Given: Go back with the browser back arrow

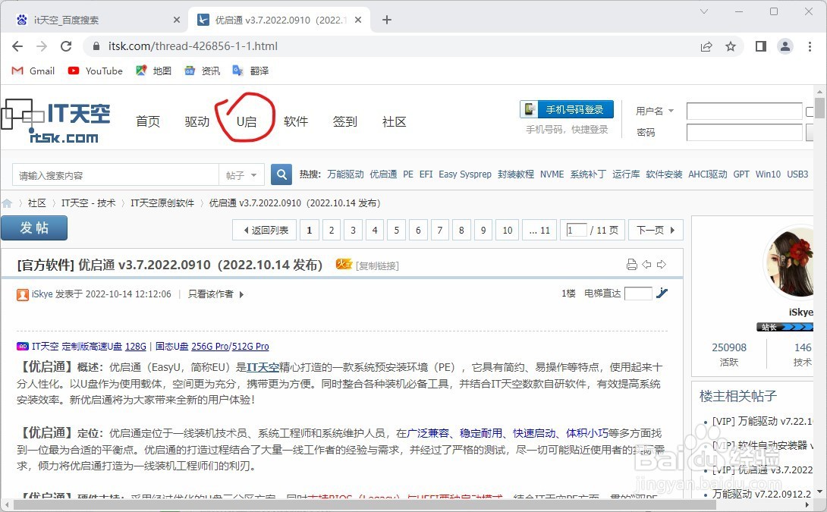Looking at the screenshot, I should pyautogui.click(x=17, y=46).
